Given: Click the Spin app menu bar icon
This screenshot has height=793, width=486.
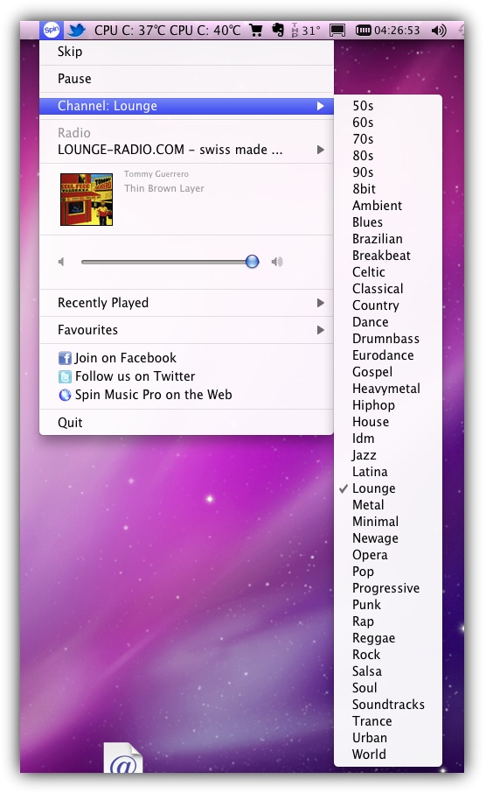Looking at the screenshot, I should pyautogui.click(x=51, y=31).
